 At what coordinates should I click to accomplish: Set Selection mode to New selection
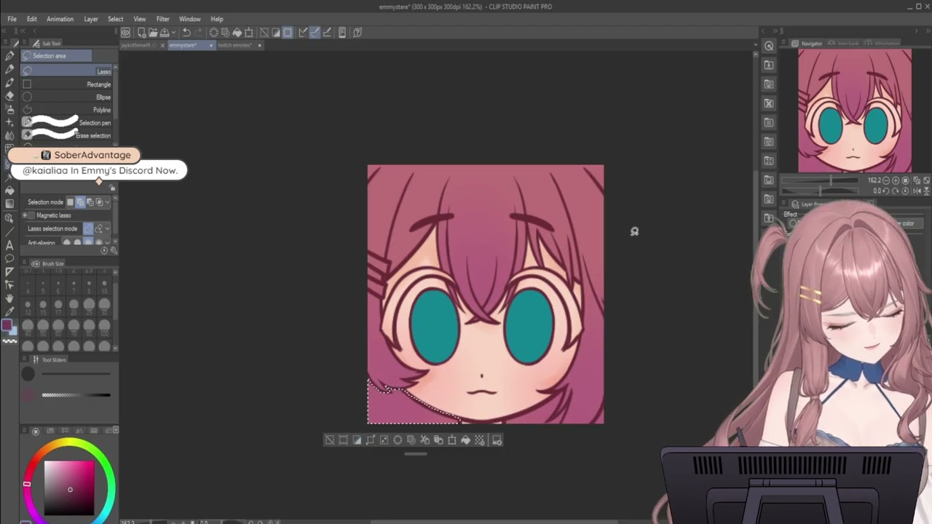pyautogui.click(x=70, y=202)
